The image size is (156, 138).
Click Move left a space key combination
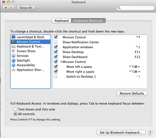click(x=135, y=67)
